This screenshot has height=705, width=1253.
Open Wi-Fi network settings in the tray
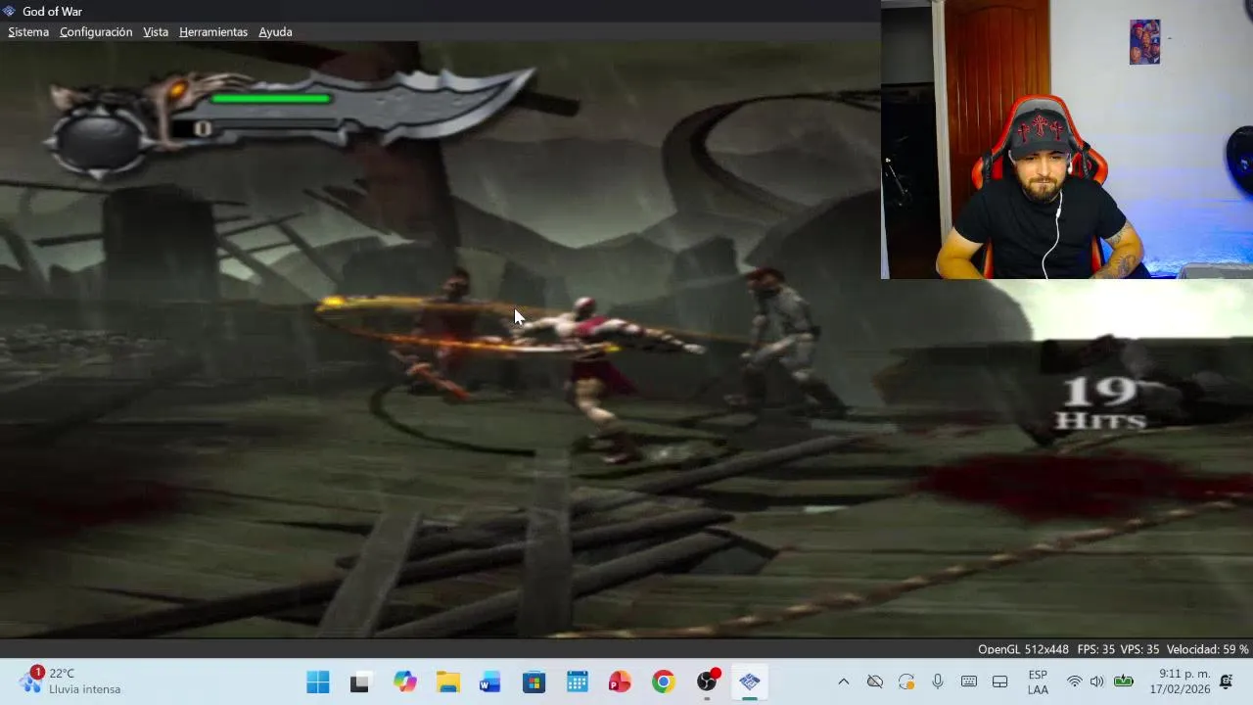click(1074, 681)
